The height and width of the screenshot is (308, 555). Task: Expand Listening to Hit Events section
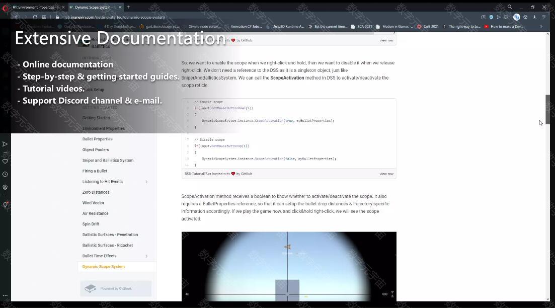146,182
